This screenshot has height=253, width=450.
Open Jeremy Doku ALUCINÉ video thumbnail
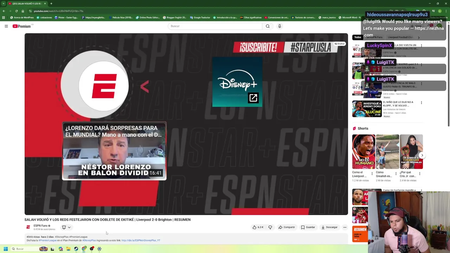367,109
